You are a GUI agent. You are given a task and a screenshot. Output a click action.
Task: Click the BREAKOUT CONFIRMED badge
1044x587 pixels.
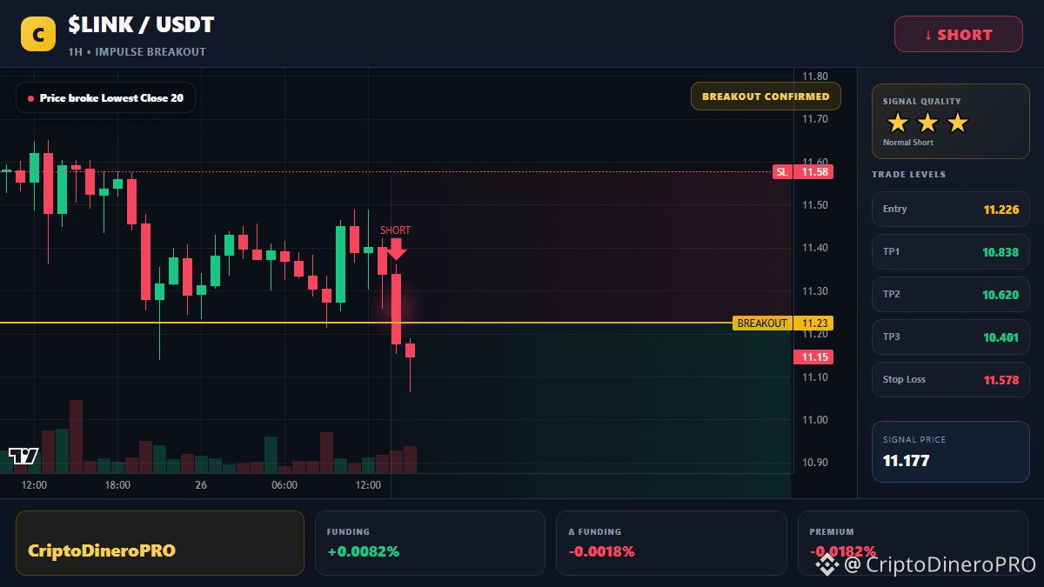pos(766,97)
